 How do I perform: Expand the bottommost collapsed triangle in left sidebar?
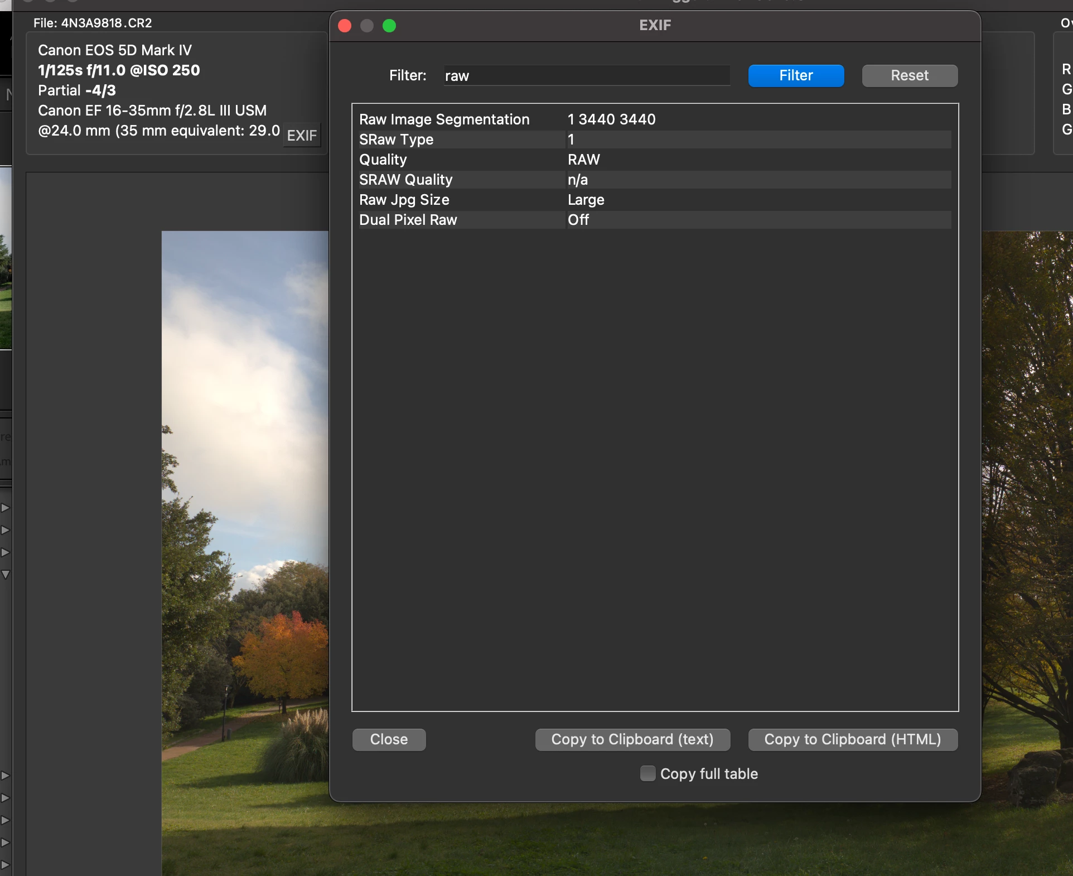[x=6, y=865]
